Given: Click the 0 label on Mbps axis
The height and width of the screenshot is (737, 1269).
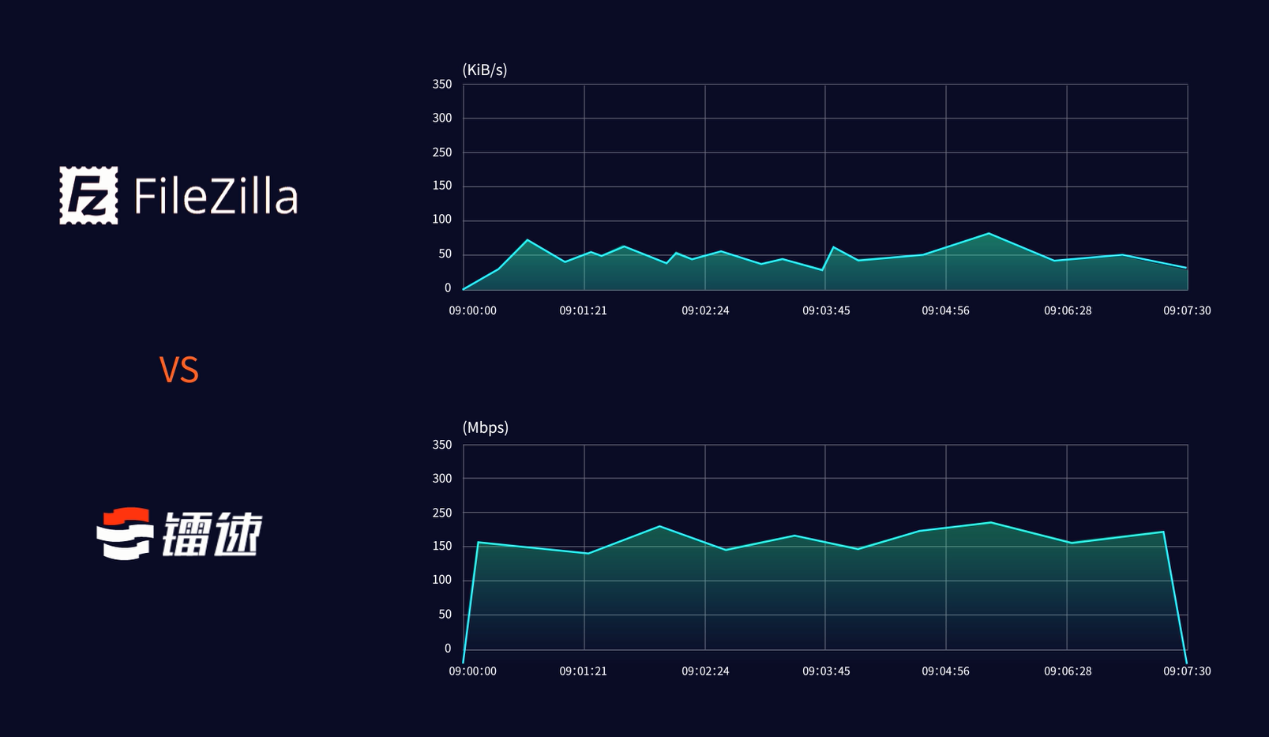Looking at the screenshot, I should [448, 649].
